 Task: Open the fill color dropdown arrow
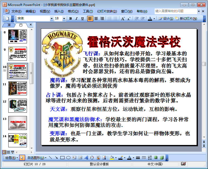click(116, 158)
